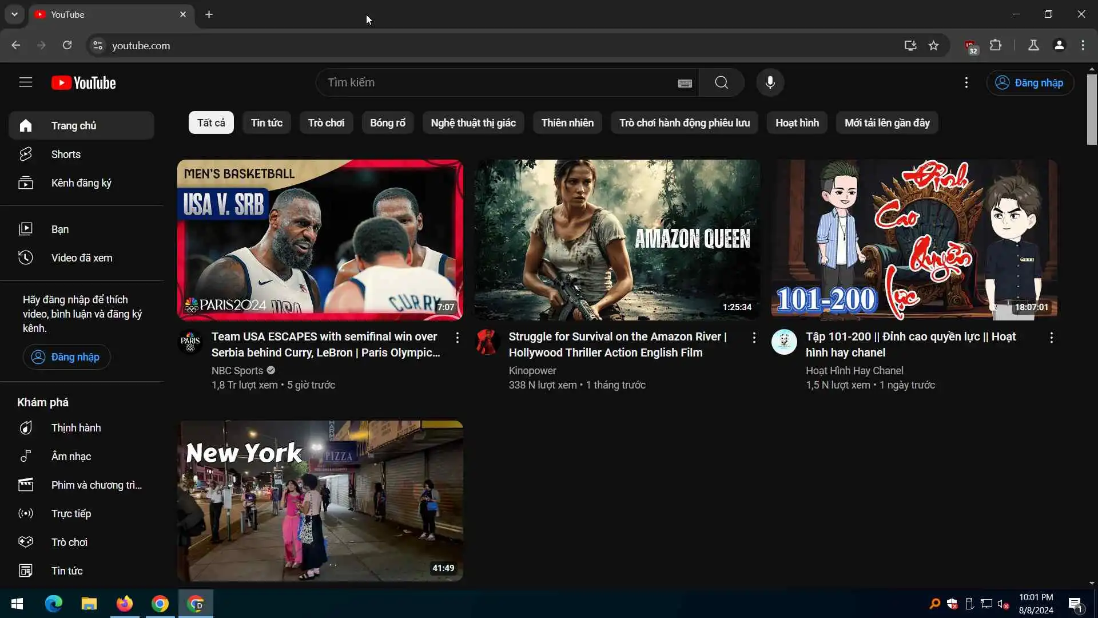This screenshot has width=1098, height=618.
Task: Open options menu for Team USA video
Action: tap(457, 338)
